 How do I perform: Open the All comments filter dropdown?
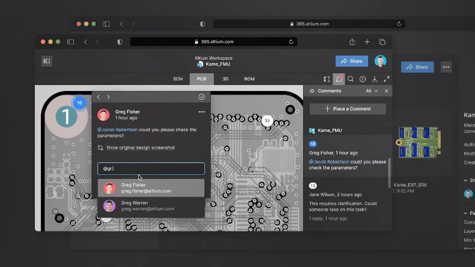pos(372,91)
